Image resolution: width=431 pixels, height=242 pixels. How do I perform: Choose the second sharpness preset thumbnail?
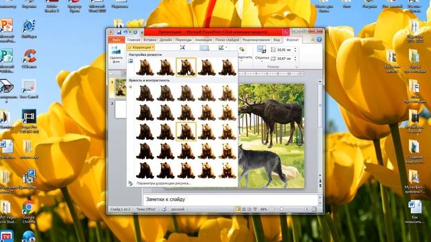(166, 67)
